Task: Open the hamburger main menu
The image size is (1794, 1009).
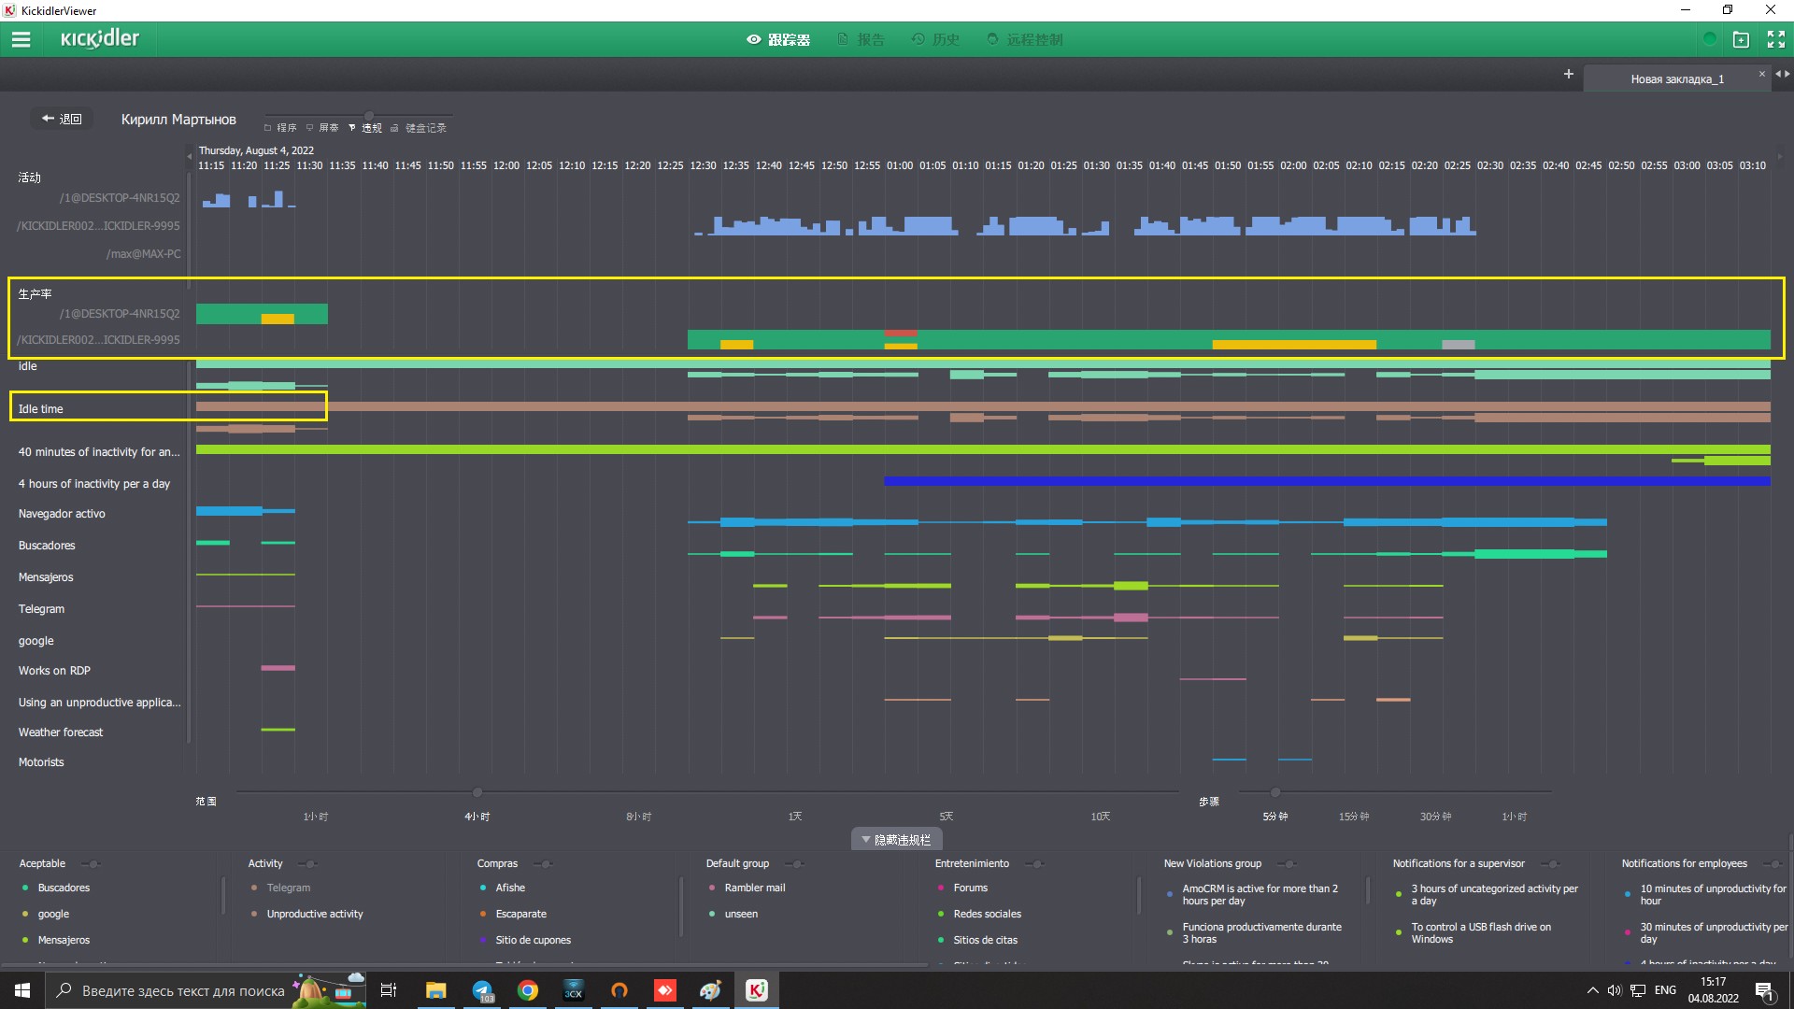Action: tap(21, 39)
